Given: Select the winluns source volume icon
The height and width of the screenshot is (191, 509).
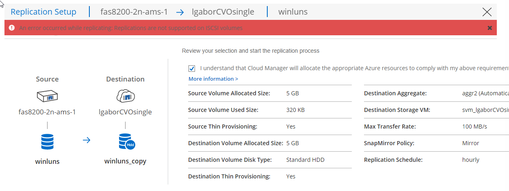Looking at the screenshot, I should click(47, 142).
